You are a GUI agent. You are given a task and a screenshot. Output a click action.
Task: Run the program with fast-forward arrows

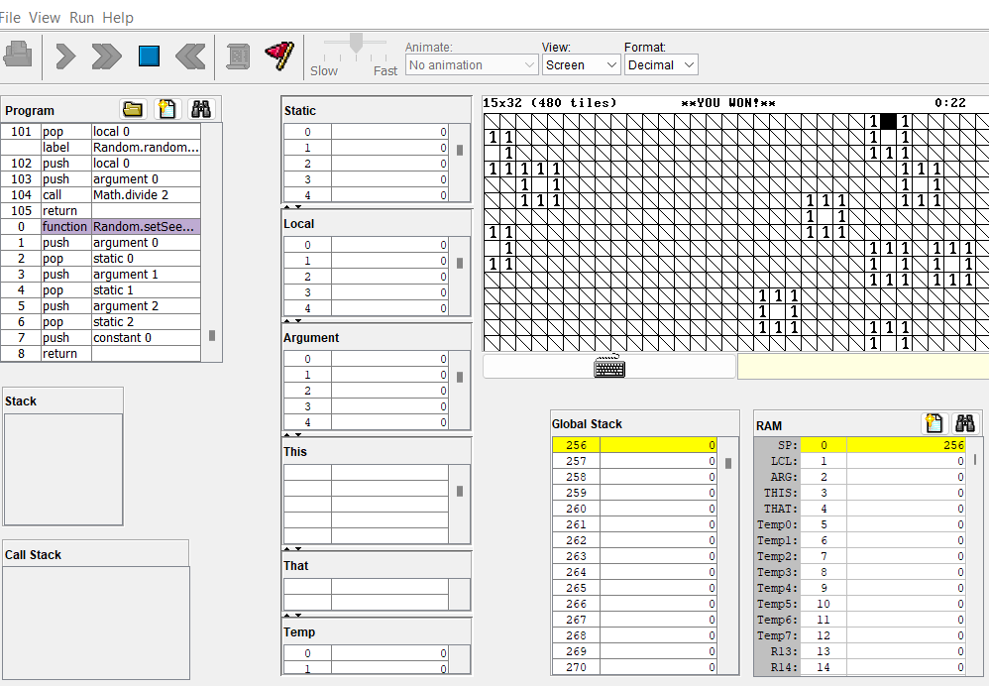107,57
